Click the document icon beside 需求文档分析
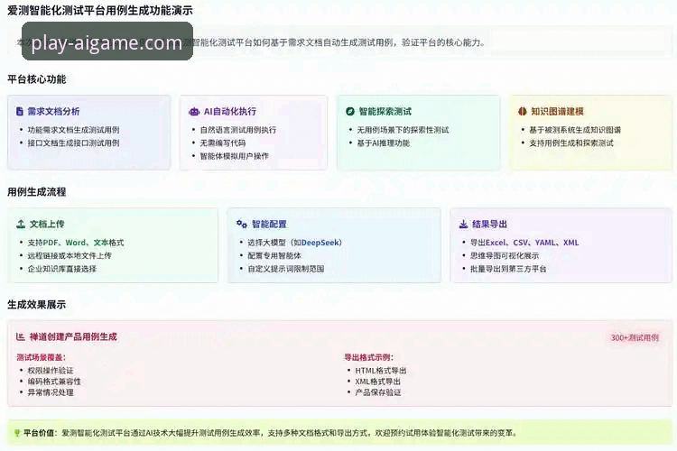Screen dimensions: 677x451 click(x=20, y=111)
